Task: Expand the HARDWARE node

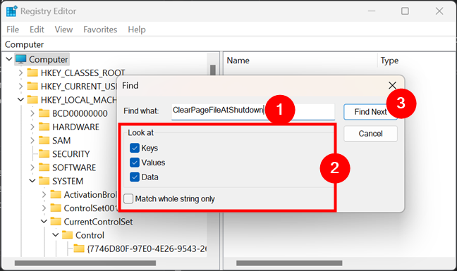Action: (x=32, y=127)
